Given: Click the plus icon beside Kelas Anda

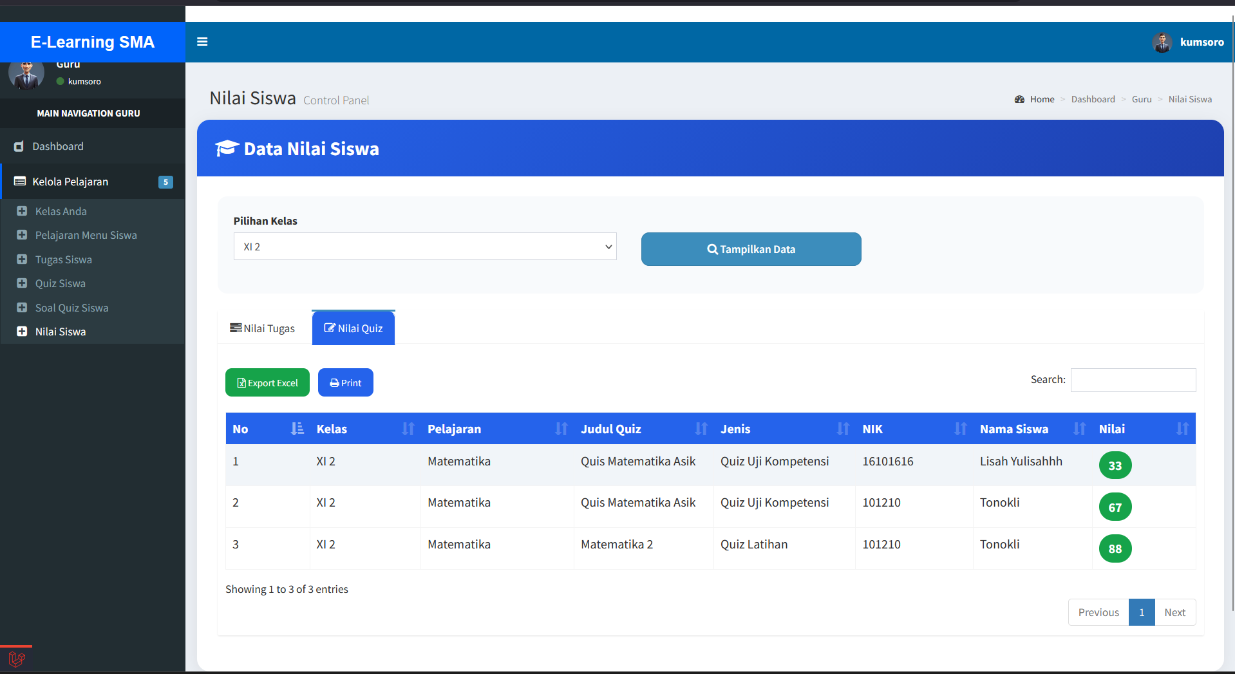Looking at the screenshot, I should point(22,211).
